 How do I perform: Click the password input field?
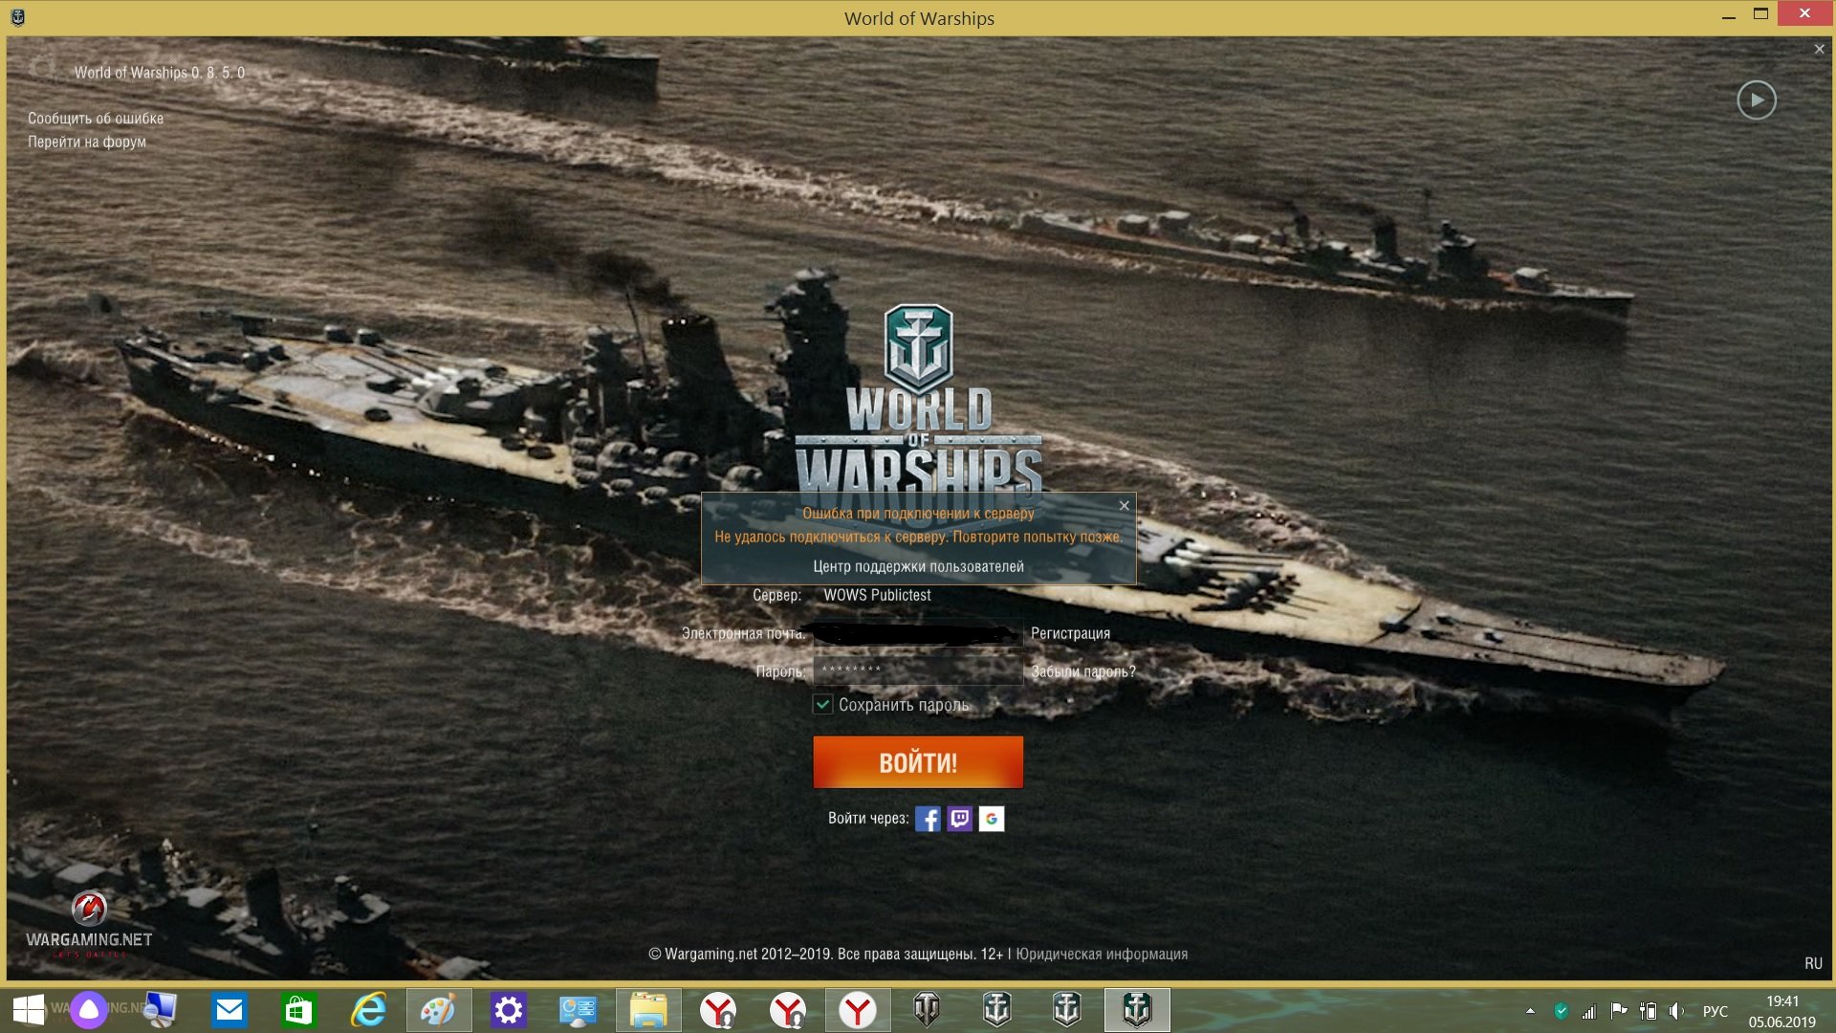918,670
